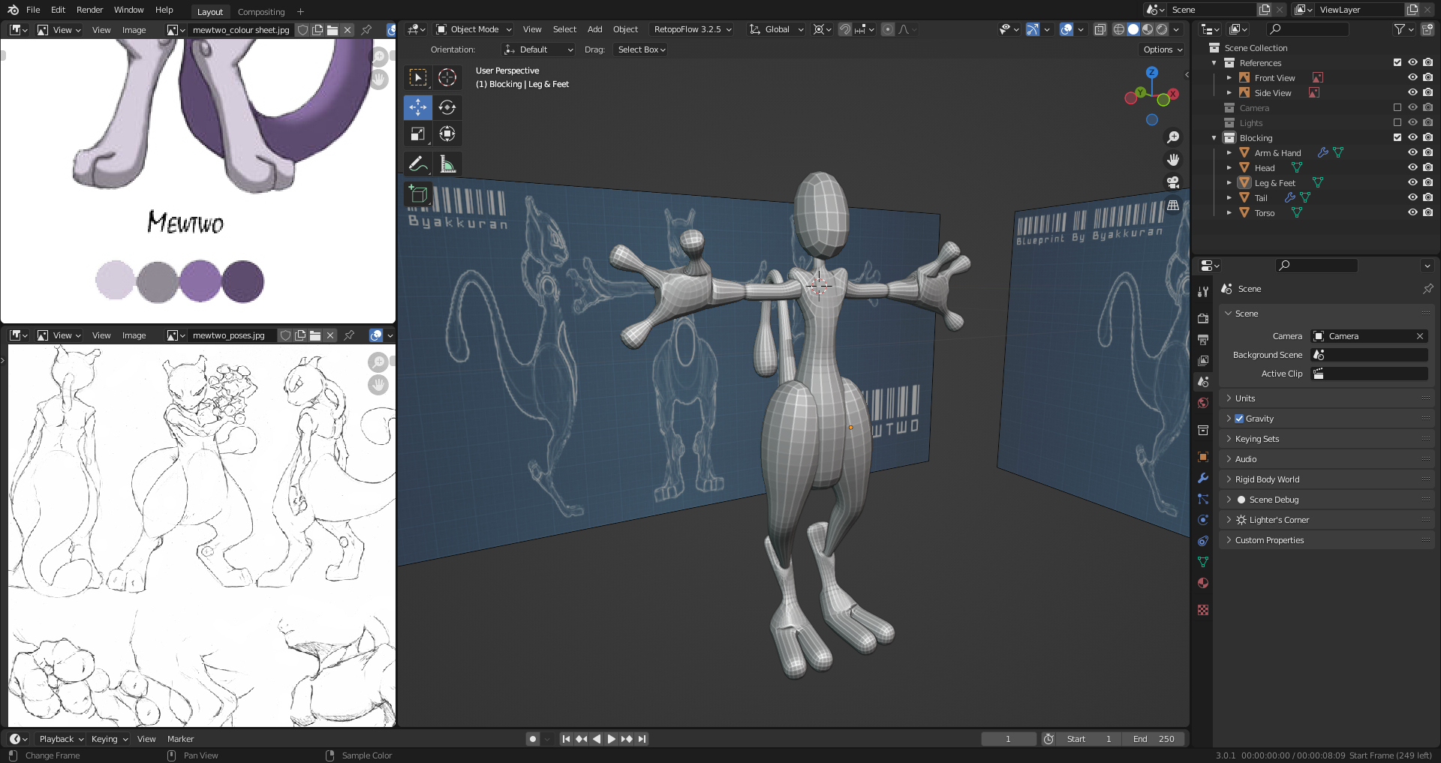Open the viewport Options dropdown
The image size is (1441, 763).
[1163, 50]
